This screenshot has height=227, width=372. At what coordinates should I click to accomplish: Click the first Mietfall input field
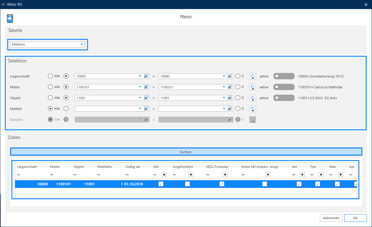tap(108, 109)
